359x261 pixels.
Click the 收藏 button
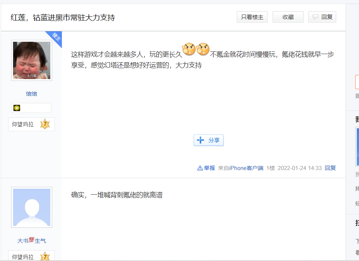(x=288, y=17)
